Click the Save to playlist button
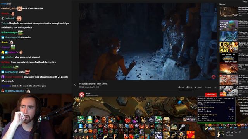The width and height of the screenshot is (248, 139). click(208, 87)
